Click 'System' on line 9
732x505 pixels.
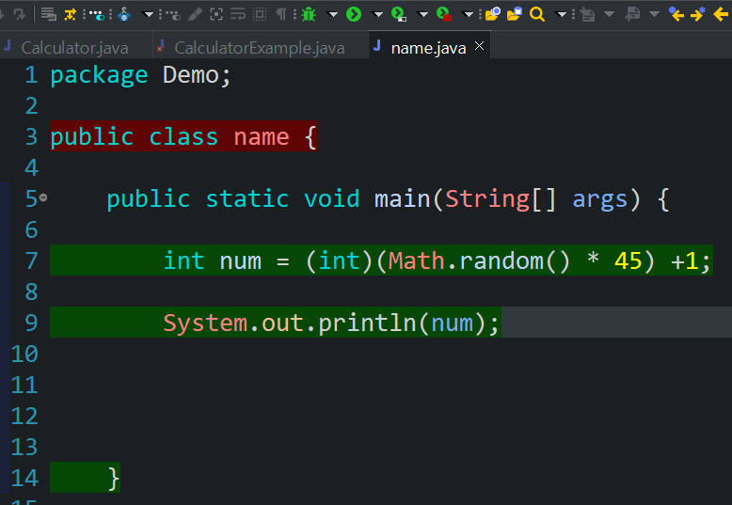click(205, 323)
